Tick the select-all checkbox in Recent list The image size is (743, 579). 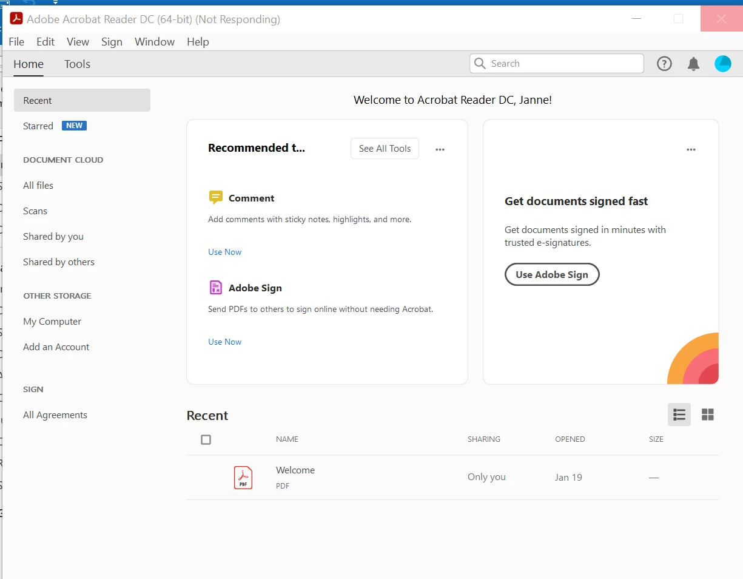206,439
